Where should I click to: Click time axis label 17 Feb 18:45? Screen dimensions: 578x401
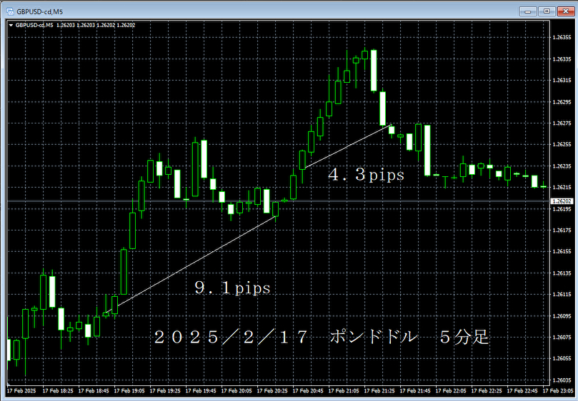(x=94, y=391)
